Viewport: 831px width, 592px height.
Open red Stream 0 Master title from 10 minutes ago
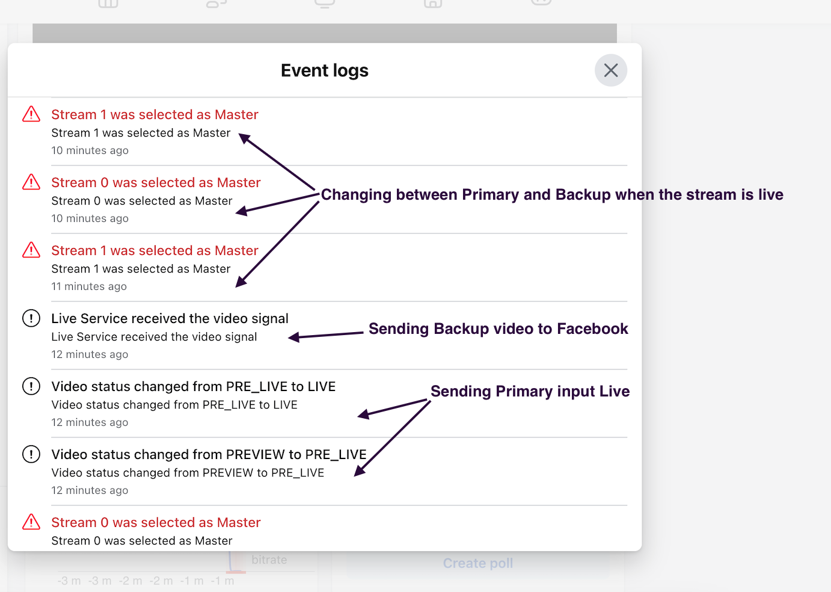coord(156,182)
